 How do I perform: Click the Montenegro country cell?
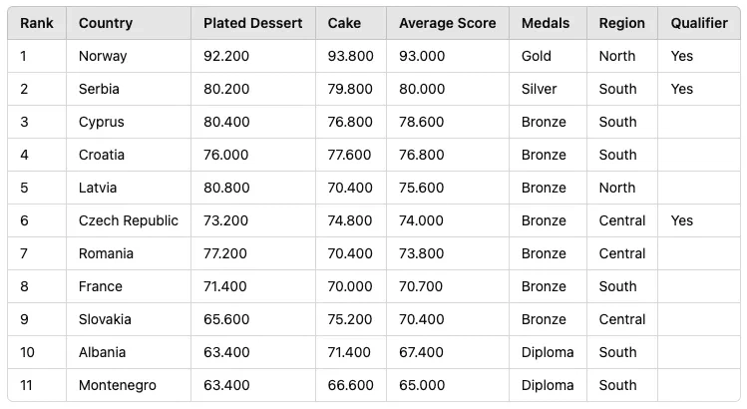117,385
